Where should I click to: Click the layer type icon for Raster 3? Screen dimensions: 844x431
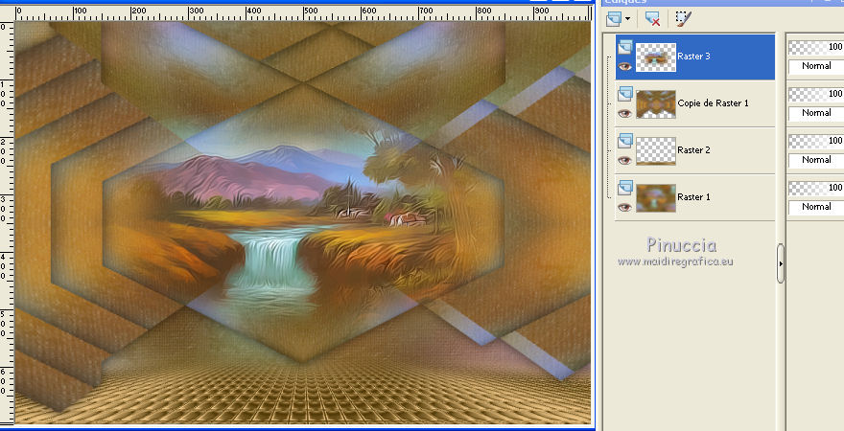point(625,47)
